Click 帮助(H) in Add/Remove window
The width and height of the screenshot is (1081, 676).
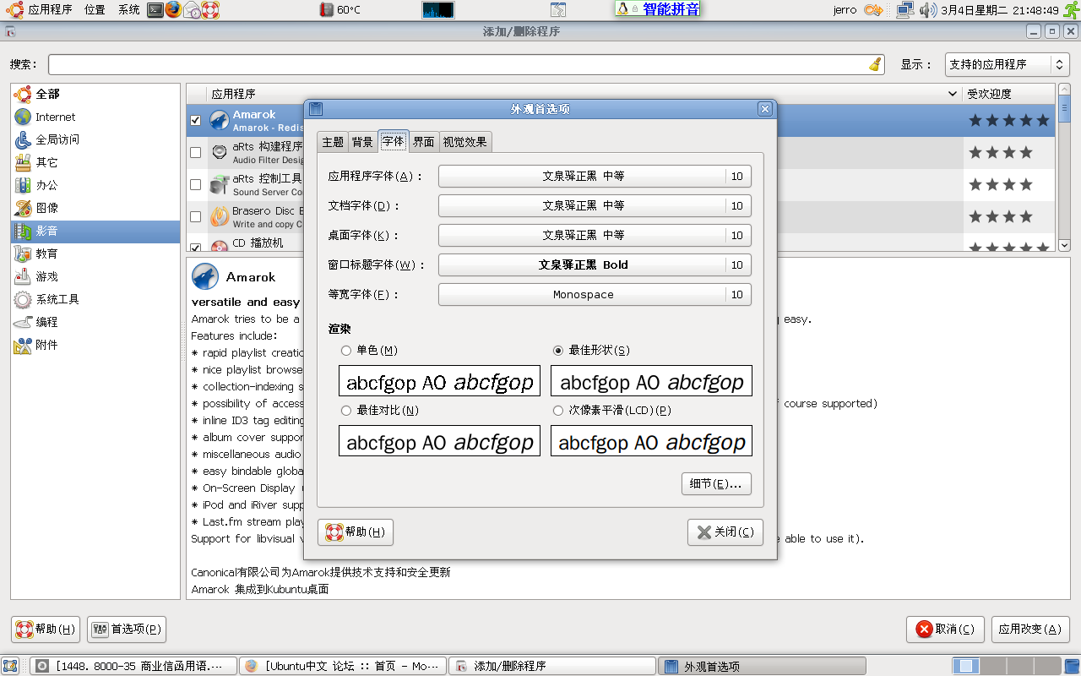click(x=46, y=629)
